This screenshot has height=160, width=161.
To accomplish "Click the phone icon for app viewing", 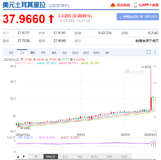I will [x=136, y=5].
